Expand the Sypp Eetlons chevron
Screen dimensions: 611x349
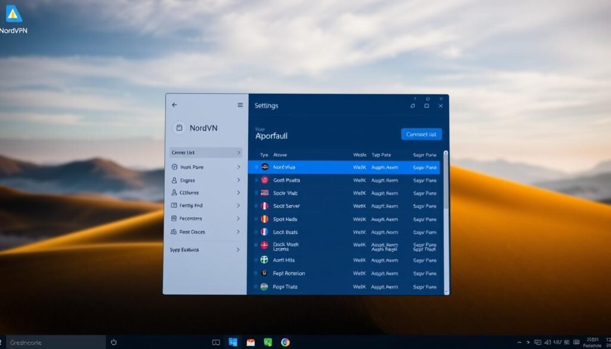238,250
